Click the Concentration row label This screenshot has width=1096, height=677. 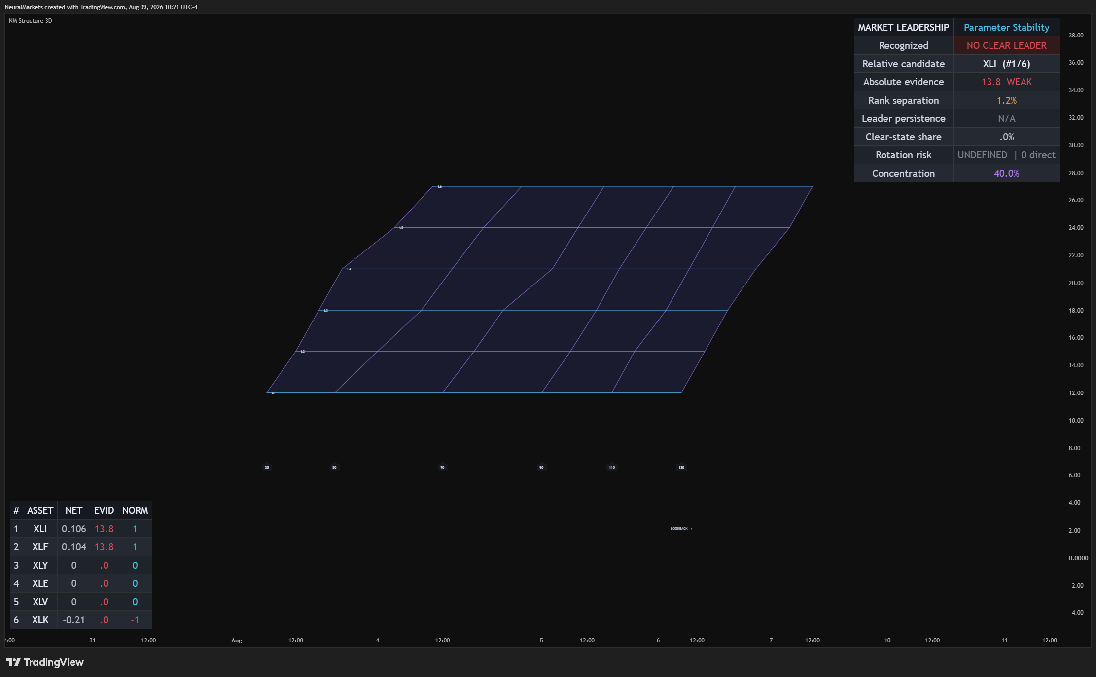click(903, 173)
